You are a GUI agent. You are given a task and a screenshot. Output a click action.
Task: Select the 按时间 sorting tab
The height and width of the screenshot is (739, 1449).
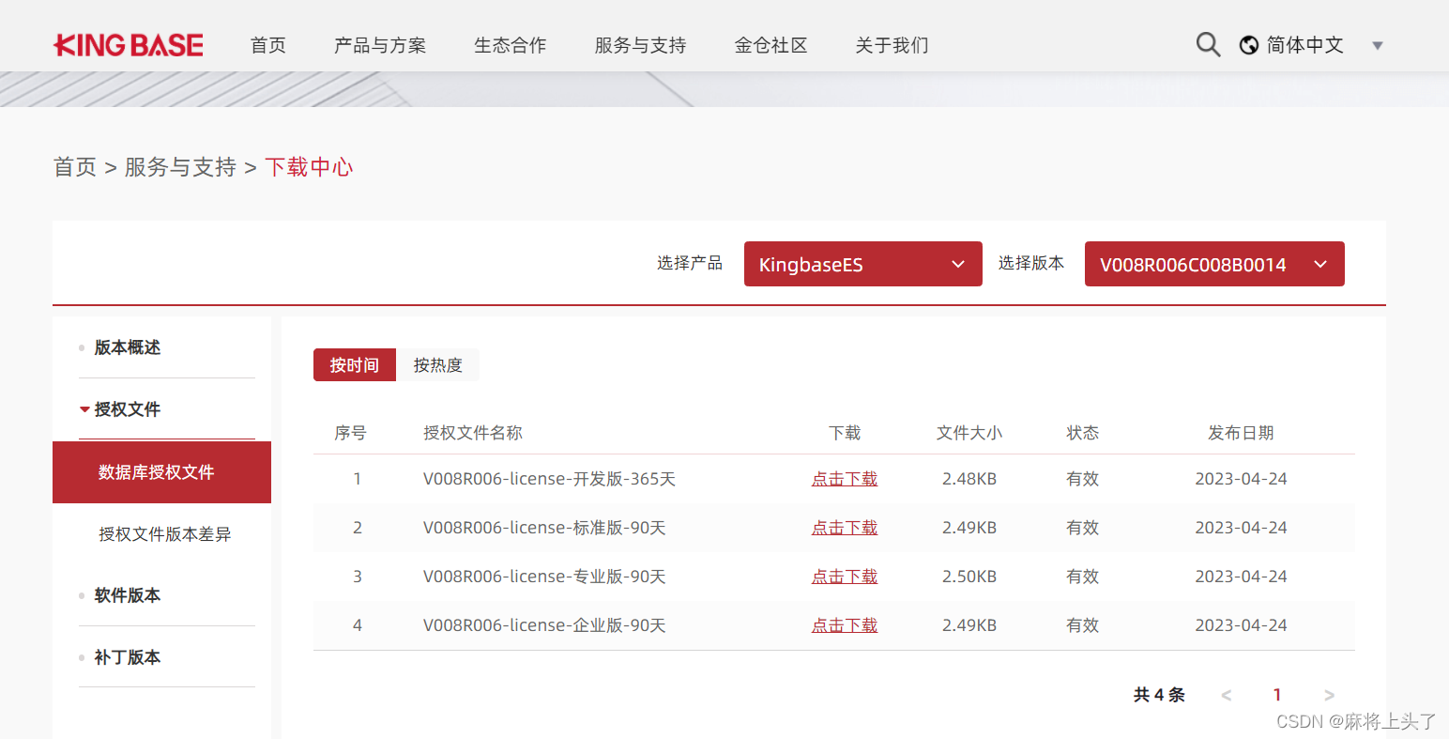354,364
